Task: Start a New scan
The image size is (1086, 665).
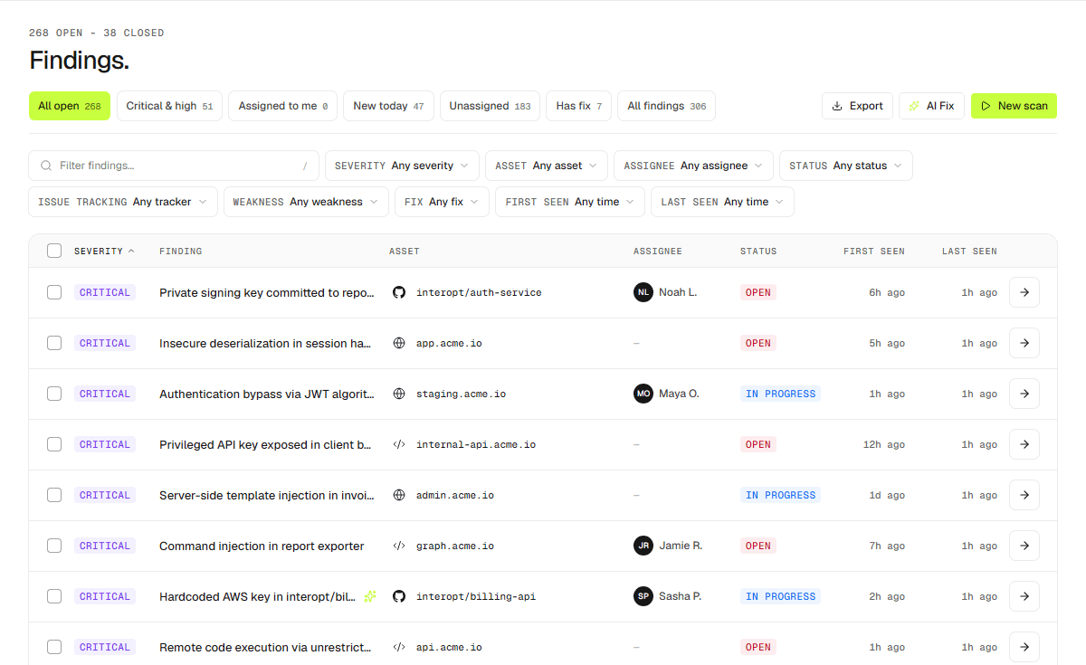Action: (x=1014, y=106)
